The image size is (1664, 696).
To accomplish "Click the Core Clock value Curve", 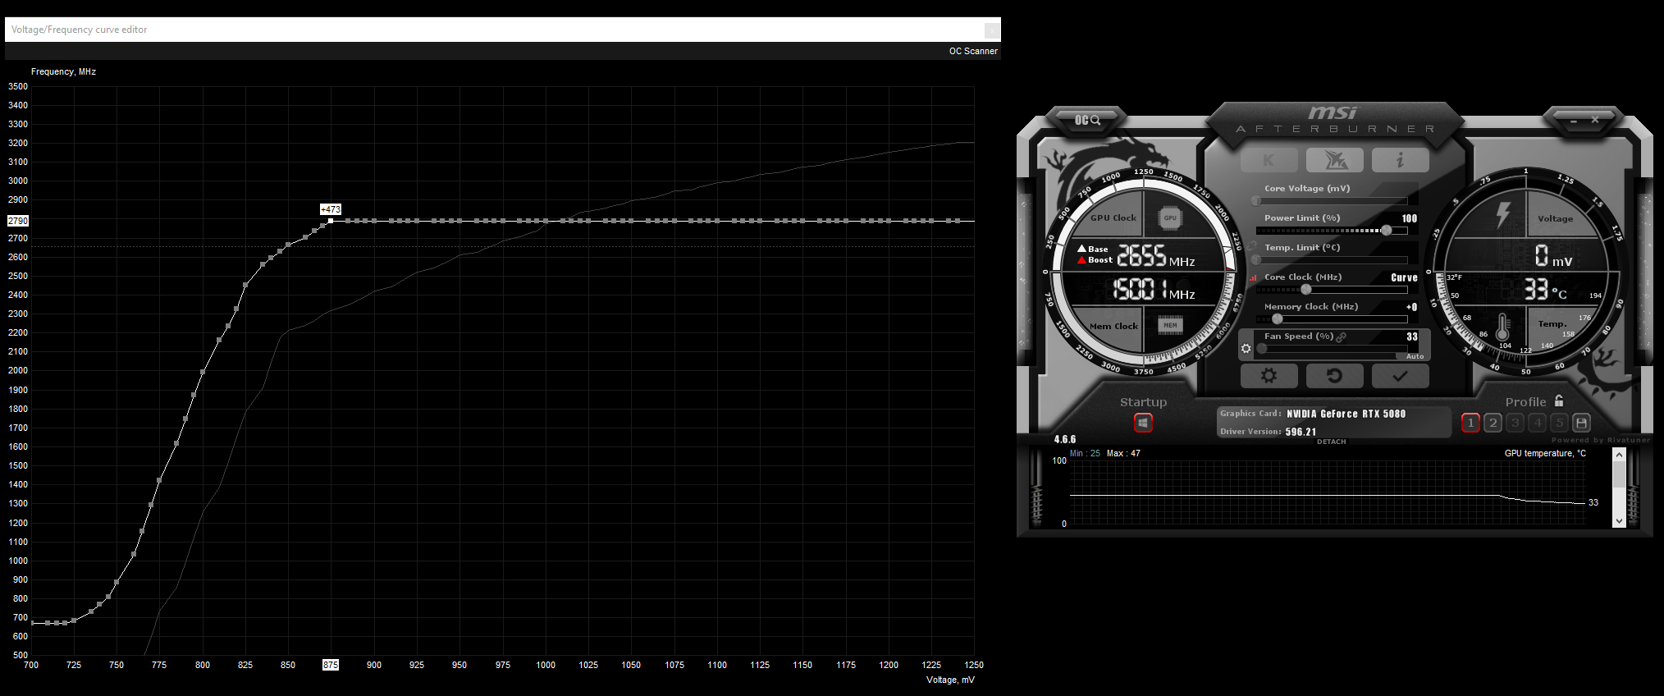I will coord(1404,277).
